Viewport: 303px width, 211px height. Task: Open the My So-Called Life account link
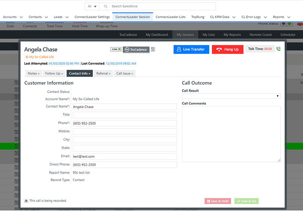point(42,57)
